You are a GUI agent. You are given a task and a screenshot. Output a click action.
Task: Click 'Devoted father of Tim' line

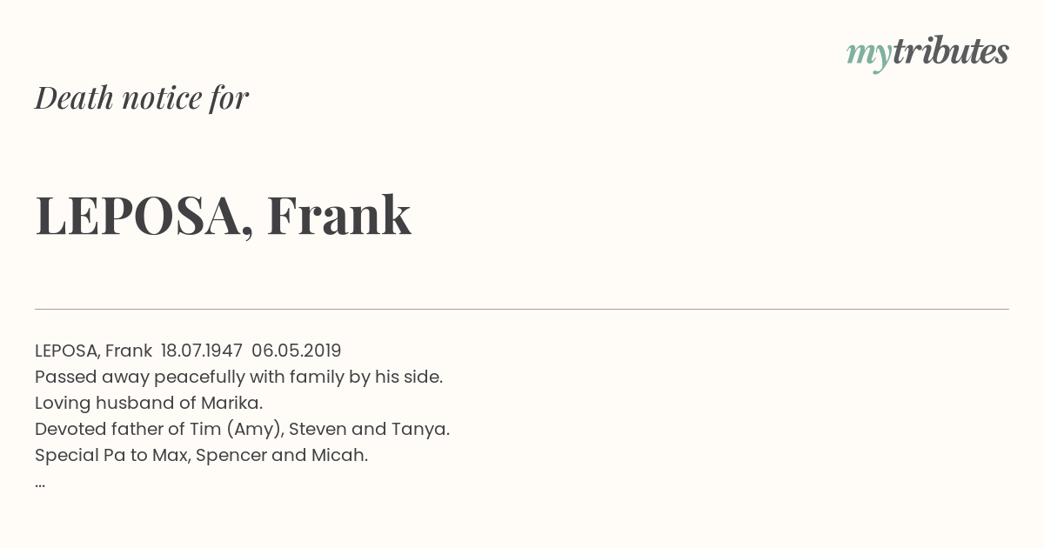[x=242, y=429]
